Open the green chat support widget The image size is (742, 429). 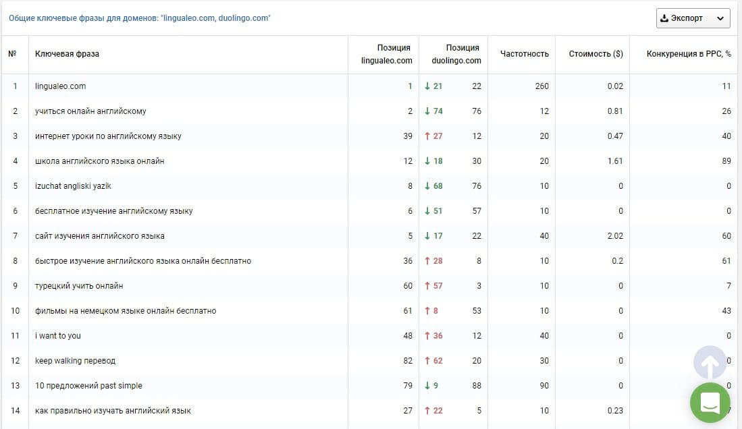click(710, 403)
